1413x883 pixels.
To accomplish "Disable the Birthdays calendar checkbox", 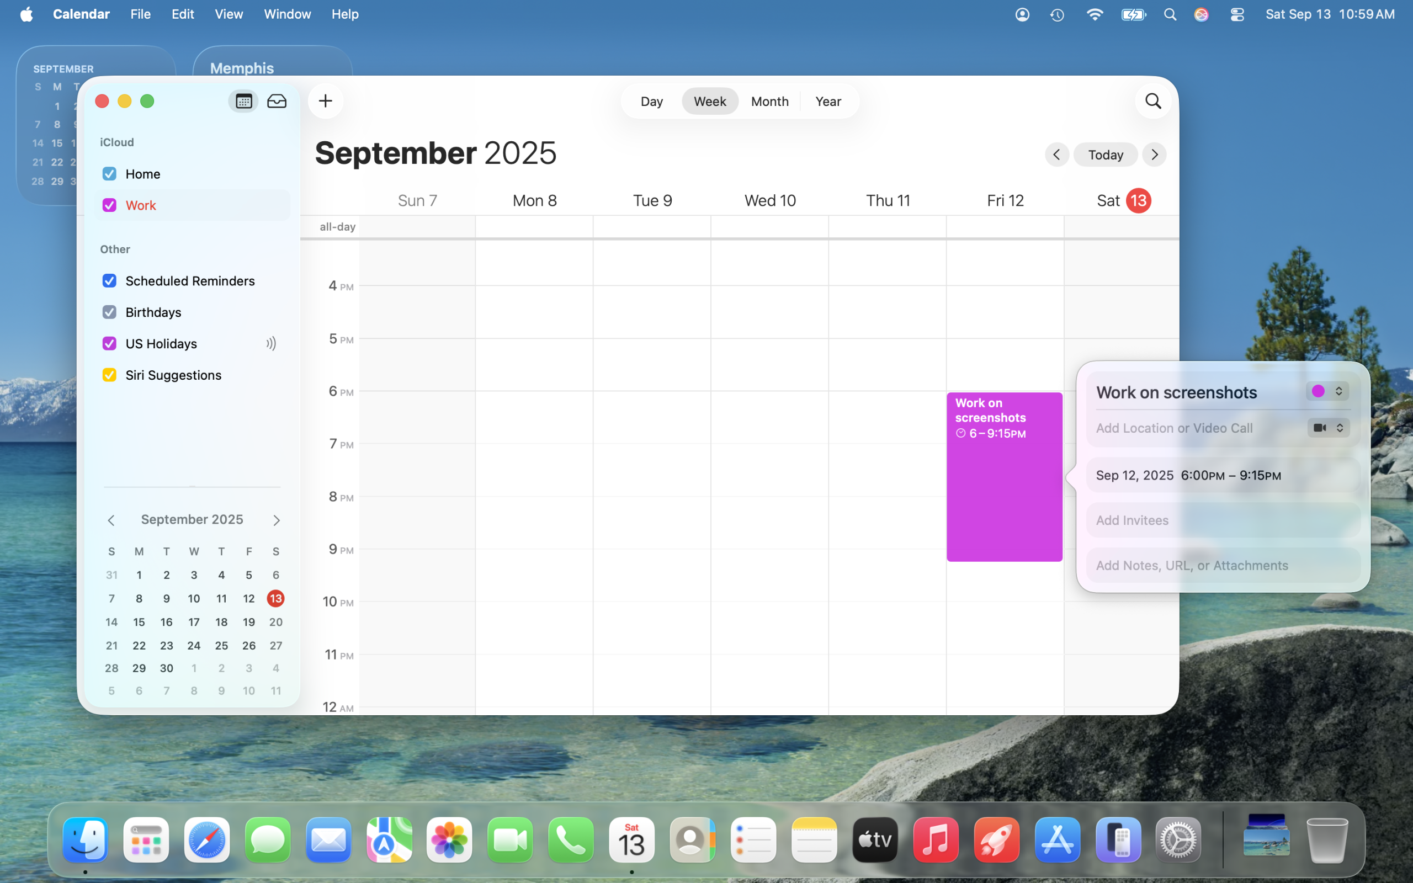I will (109, 312).
